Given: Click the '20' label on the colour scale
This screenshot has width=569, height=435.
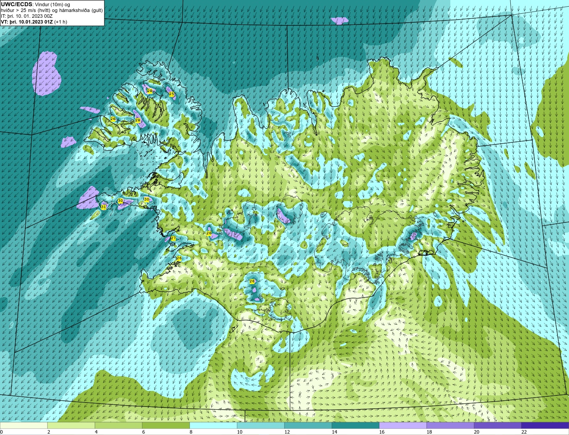Looking at the screenshot, I should coord(477,432).
